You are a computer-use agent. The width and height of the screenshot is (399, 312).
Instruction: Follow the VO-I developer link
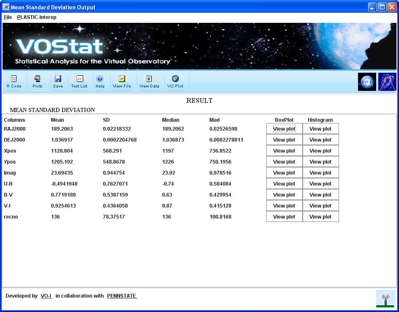pos(46,296)
